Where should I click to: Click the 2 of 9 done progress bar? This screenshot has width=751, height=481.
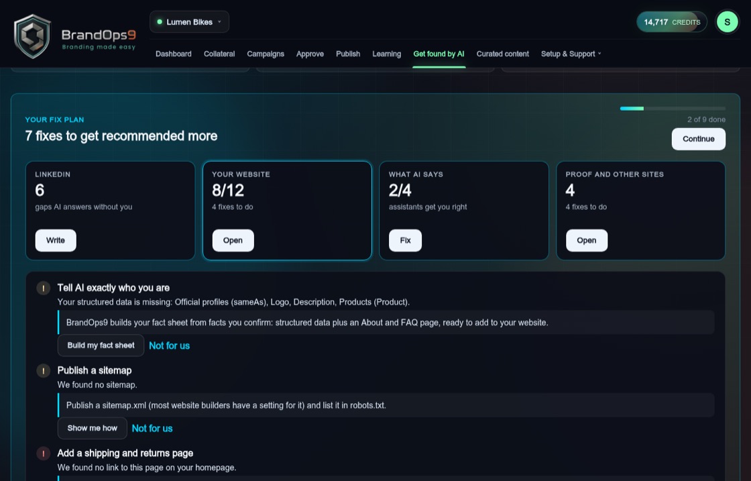click(673, 109)
